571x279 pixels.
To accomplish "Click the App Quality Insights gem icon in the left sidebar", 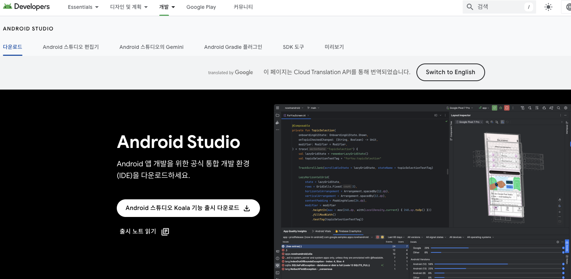I will (278, 265).
